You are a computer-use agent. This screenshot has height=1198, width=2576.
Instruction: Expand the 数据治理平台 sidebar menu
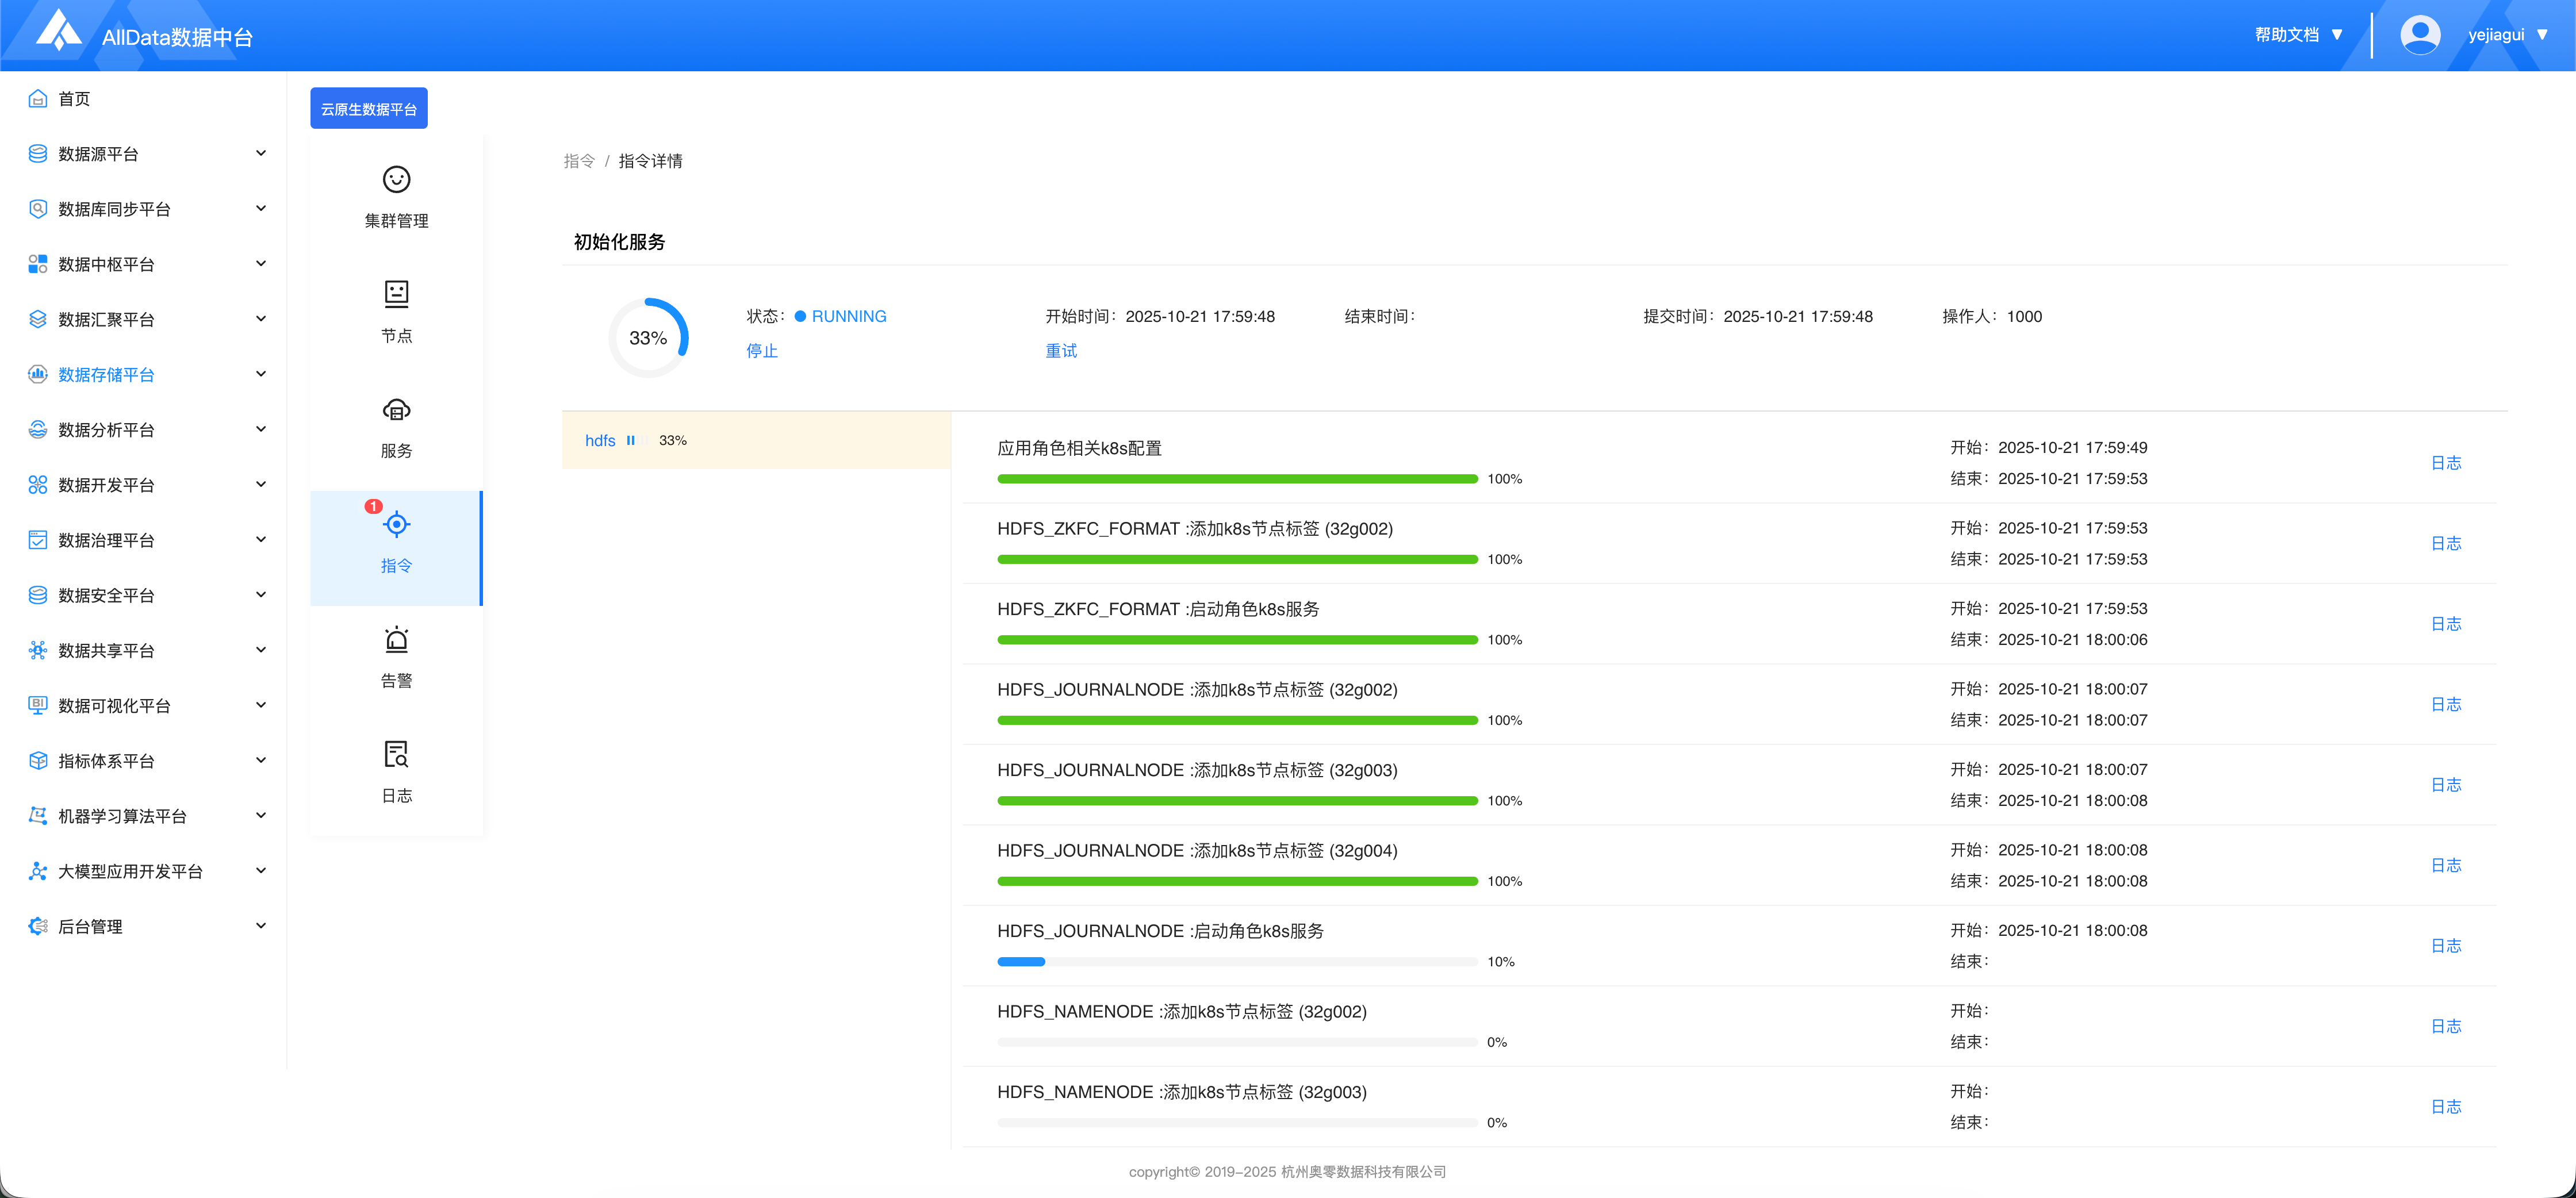pos(106,540)
